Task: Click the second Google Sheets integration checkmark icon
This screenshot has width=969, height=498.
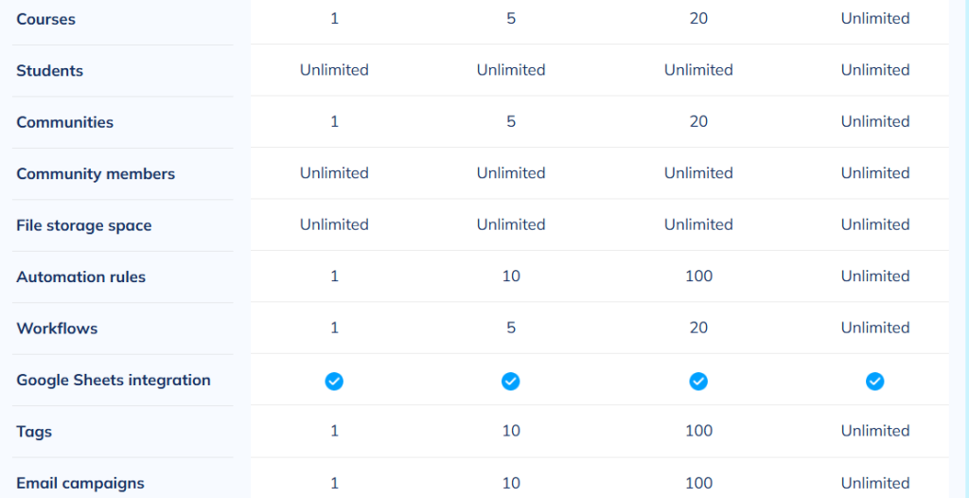Action: (x=510, y=382)
